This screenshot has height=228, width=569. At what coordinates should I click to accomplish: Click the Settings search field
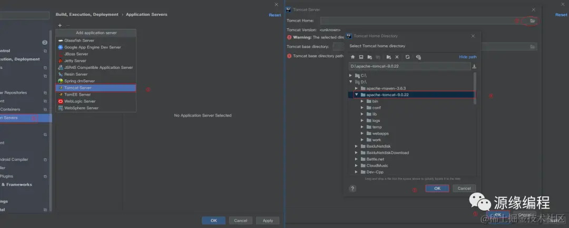point(24,16)
